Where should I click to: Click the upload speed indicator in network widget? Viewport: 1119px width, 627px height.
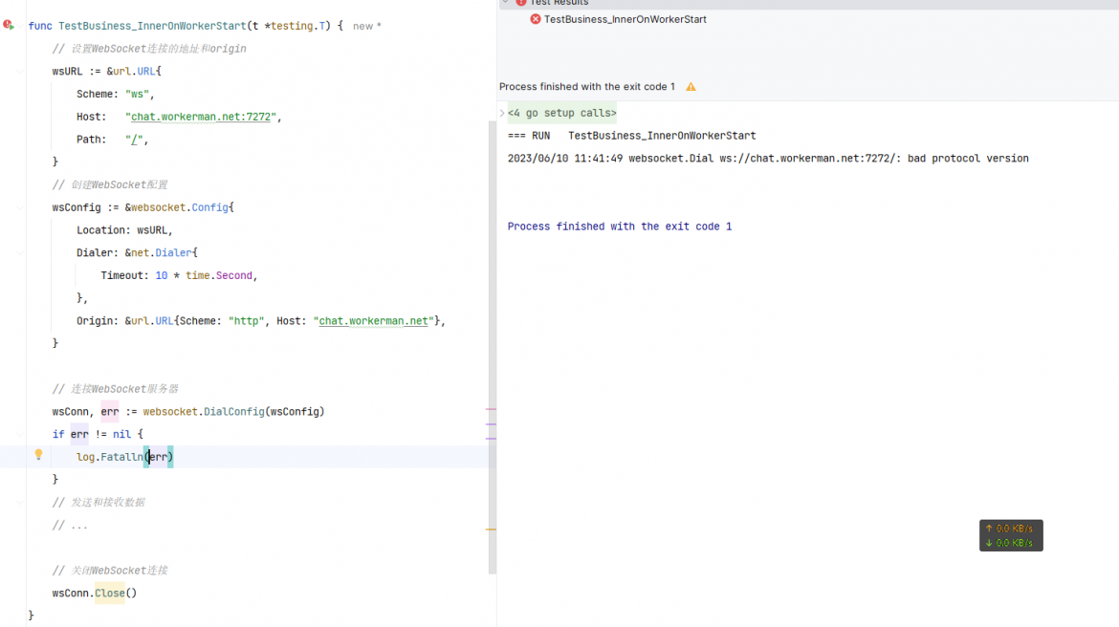point(1011,529)
